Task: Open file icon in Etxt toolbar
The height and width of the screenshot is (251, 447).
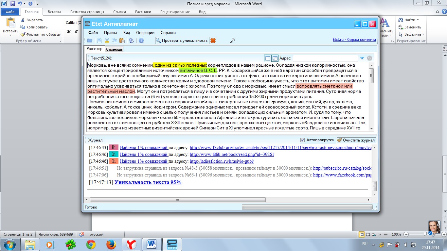Action: click(x=90, y=41)
